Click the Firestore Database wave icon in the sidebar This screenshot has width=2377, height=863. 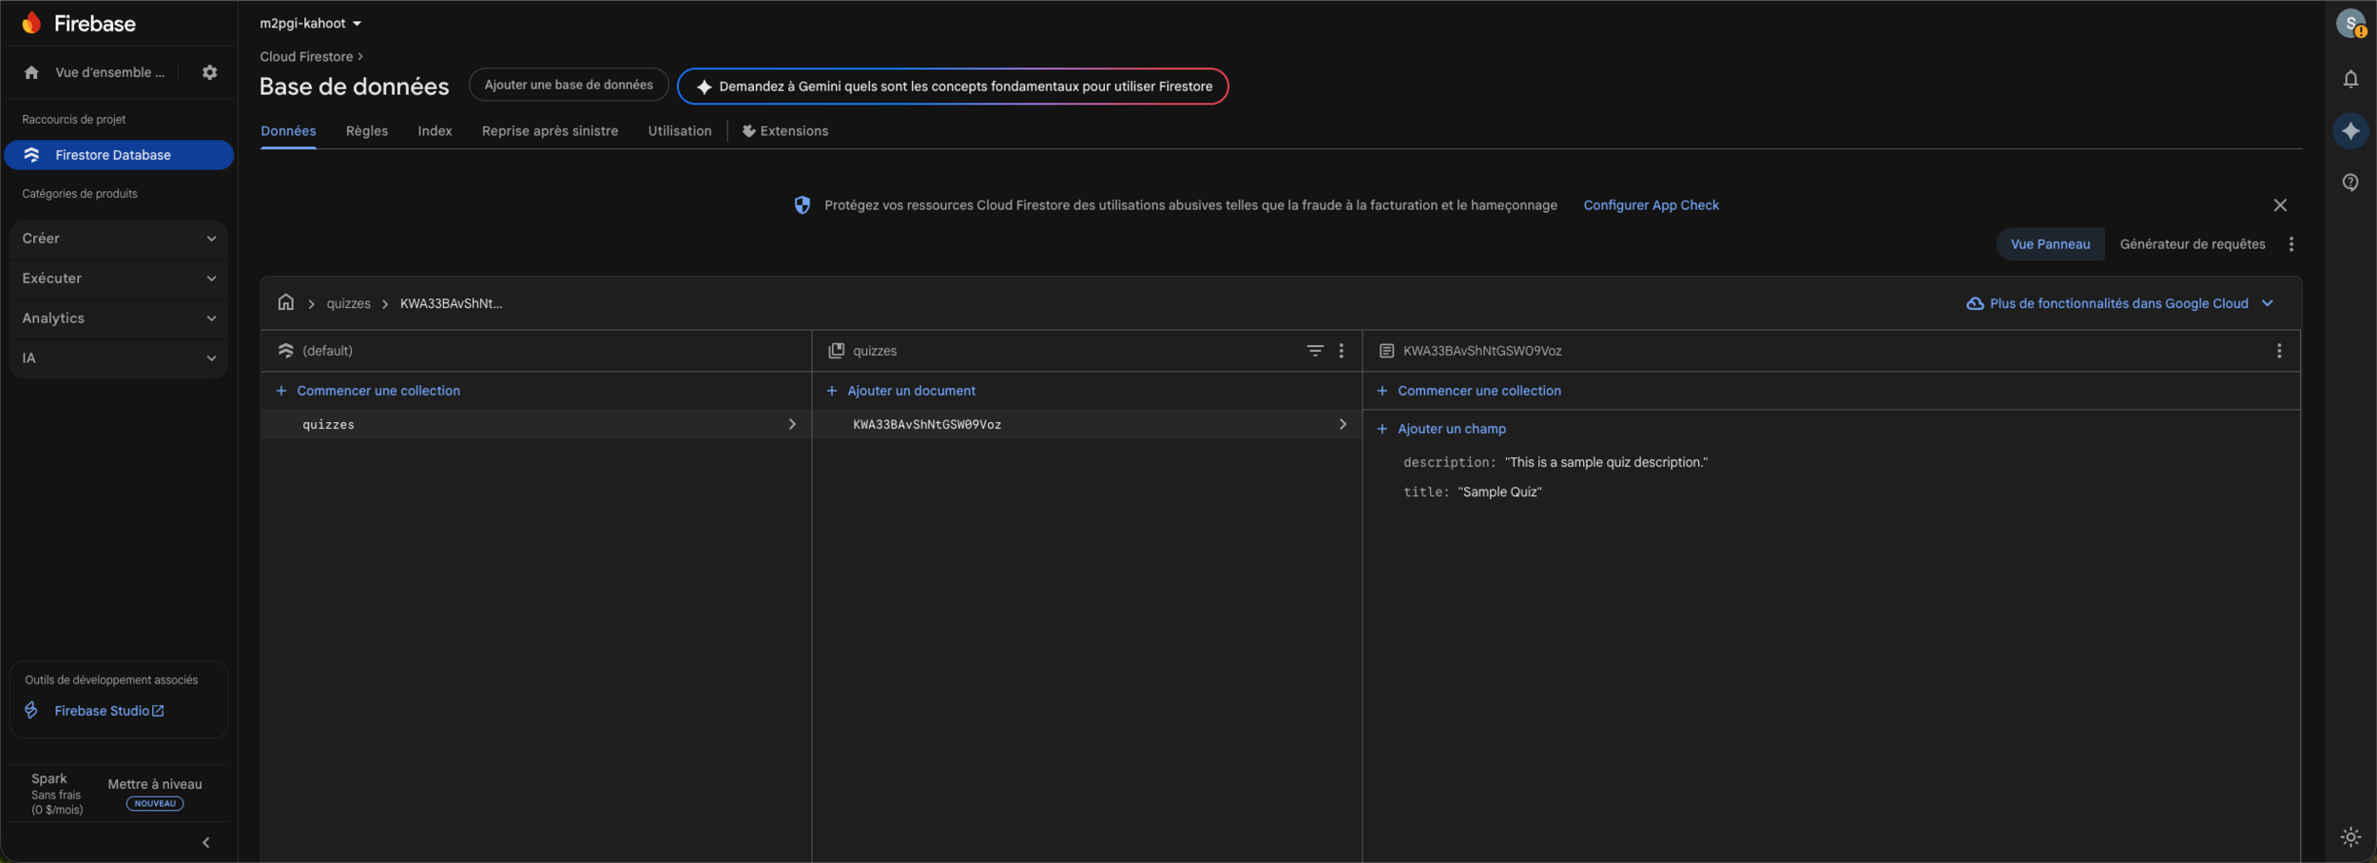pyautogui.click(x=31, y=155)
